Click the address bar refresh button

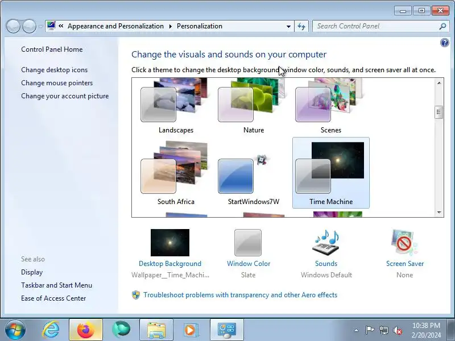301,26
